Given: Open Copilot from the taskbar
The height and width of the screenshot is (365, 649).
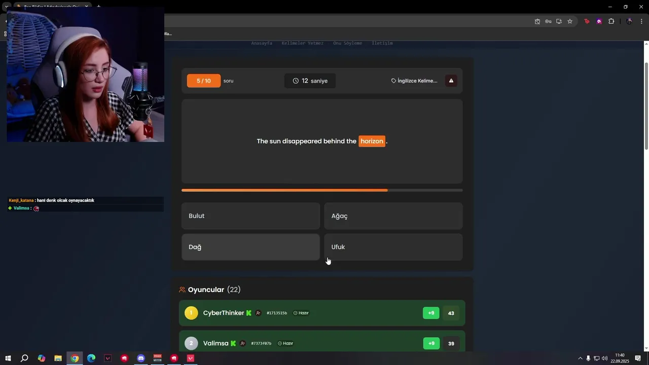Looking at the screenshot, I should pyautogui.click(x=42, y=358).
